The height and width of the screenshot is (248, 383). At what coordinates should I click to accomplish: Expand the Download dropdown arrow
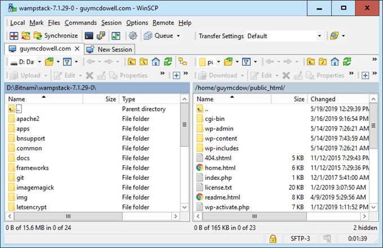pos(242,75)
